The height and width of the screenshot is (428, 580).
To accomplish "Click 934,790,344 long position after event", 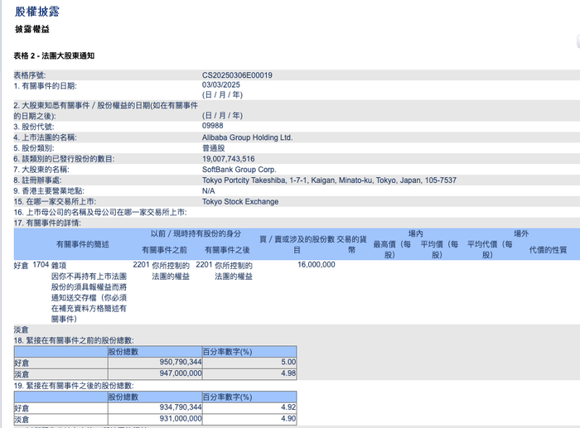I will pos(181,407).
